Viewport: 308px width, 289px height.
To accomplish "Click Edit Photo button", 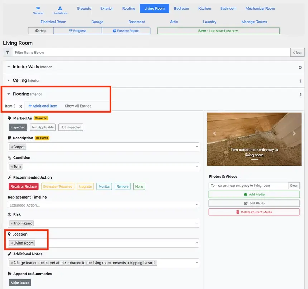I will [x=254, y=203].
